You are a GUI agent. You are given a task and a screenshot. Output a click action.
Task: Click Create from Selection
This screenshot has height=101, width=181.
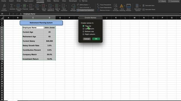85,10
